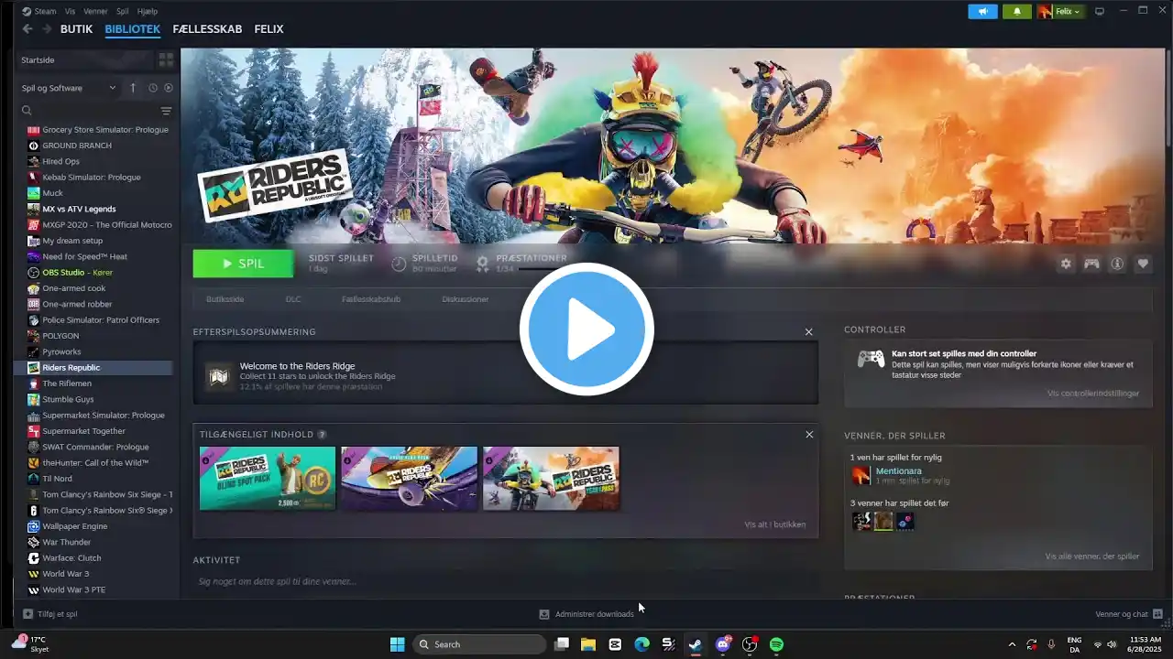Image resolution: width=1173 pixels, height=659 pixels.
Task: Add Riders Republic to favorites heart
Action: point(1143,264)
